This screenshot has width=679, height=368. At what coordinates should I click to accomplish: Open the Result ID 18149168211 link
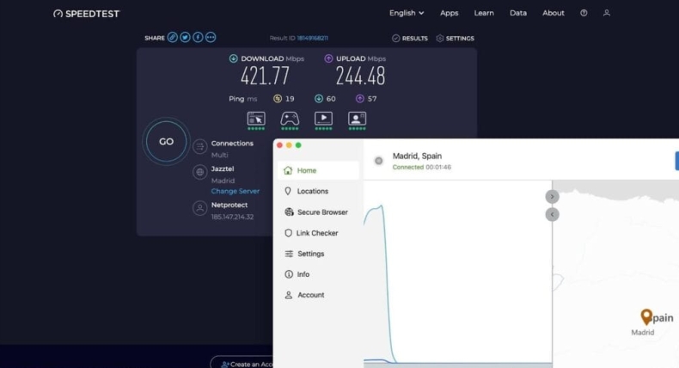(x=312, y=38)
